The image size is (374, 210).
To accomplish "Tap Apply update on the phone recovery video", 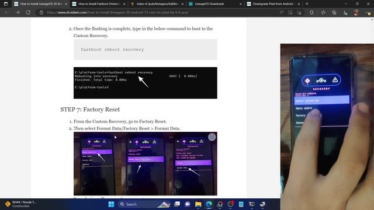I will 304,108.
